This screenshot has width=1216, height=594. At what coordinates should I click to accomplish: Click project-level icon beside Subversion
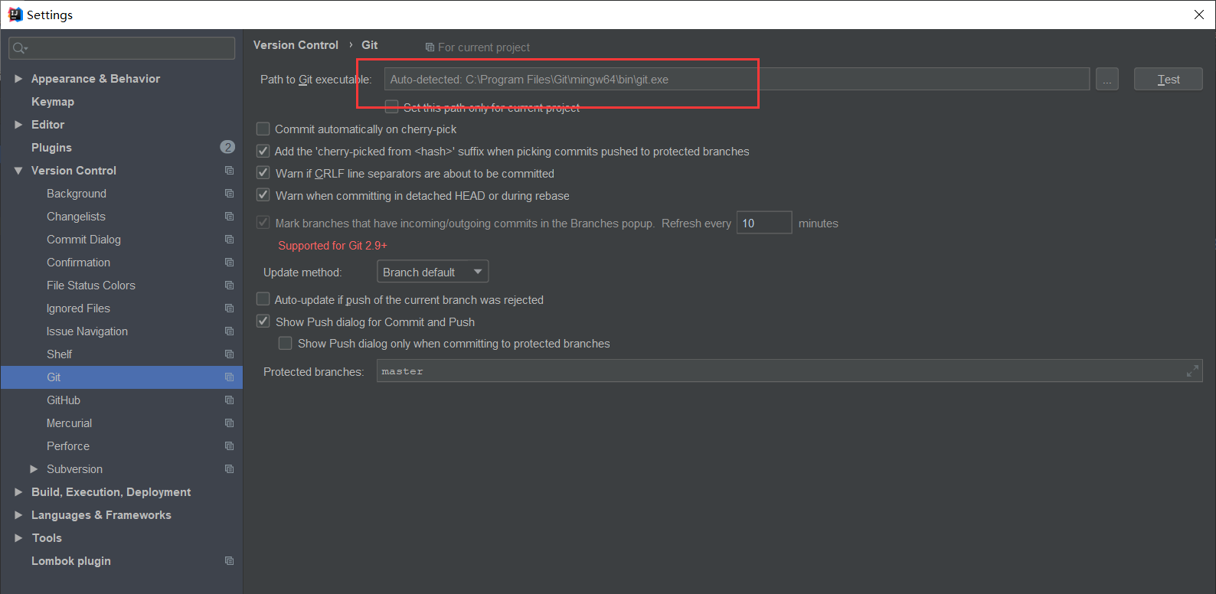coord(229,469)
